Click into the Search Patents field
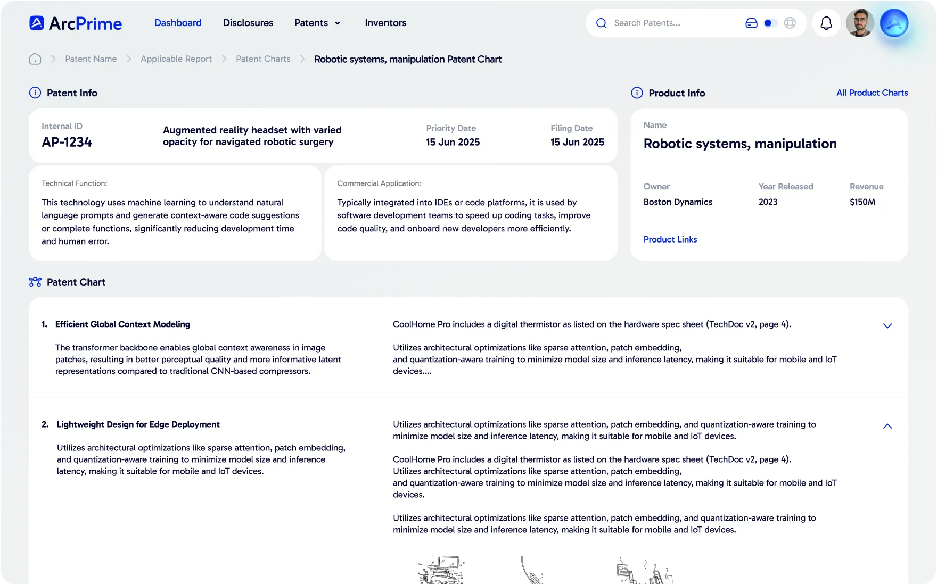This screenshot has width=937, height=585. pos(671,23)
